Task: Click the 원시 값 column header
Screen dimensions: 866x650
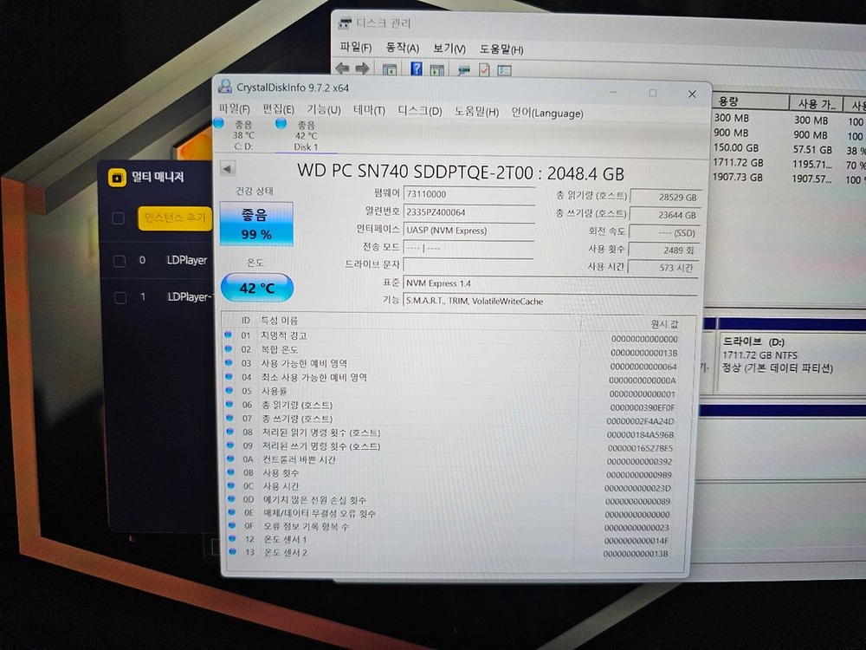Action: click(664, 324)
